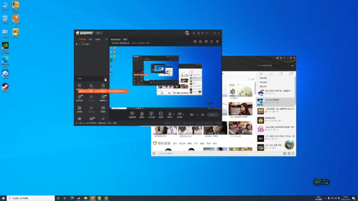Open the calendar tool in the toolbox
This screenshot has height=201, width=358.
click(x=103, y=109)
